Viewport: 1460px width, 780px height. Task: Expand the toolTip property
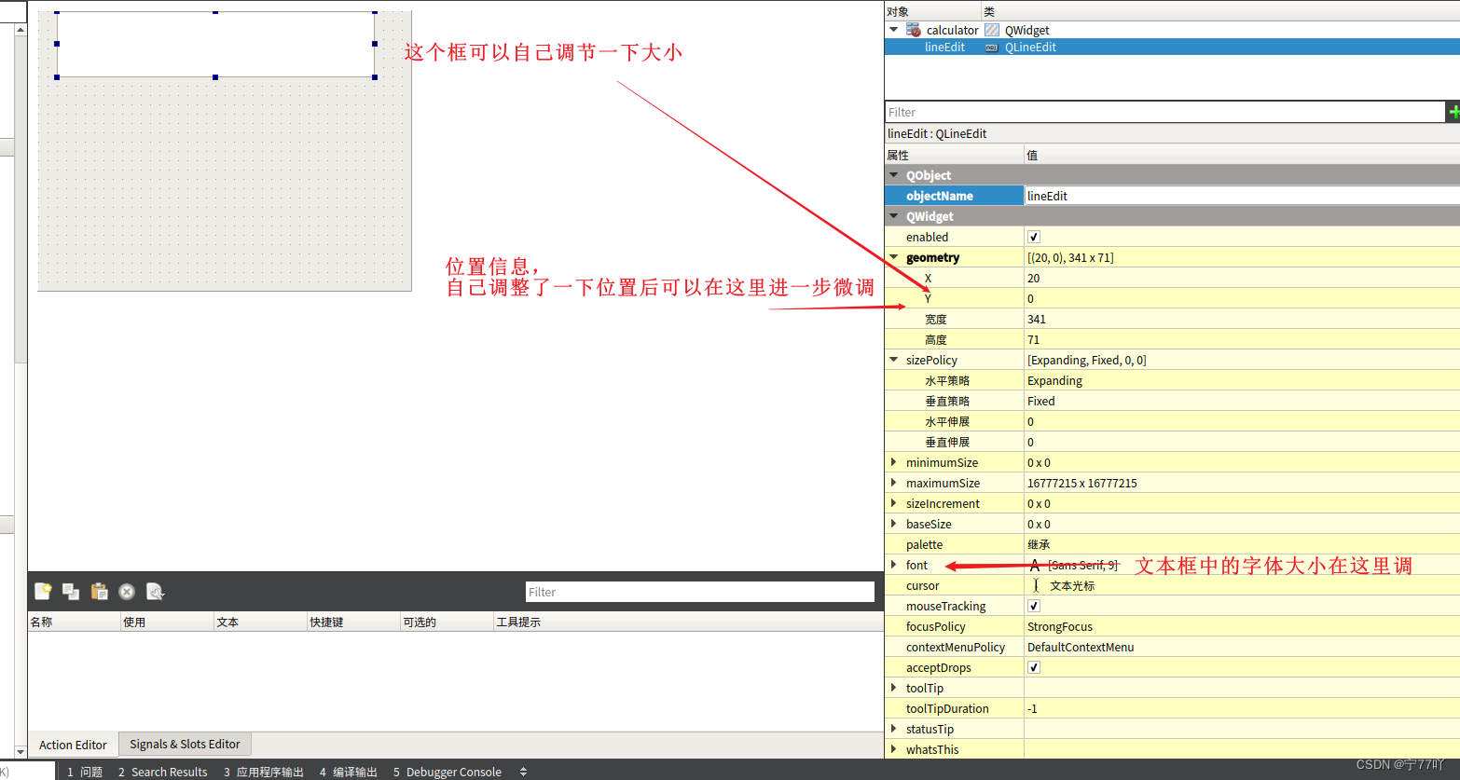894,688
